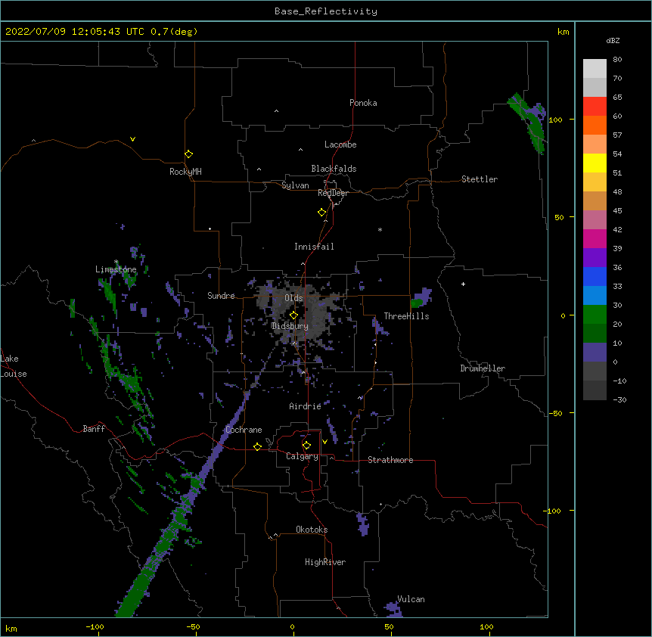Click the Sundre label
Image resolution: width=652 pixels, height=637 pixels.
click(x=221, y=296)
